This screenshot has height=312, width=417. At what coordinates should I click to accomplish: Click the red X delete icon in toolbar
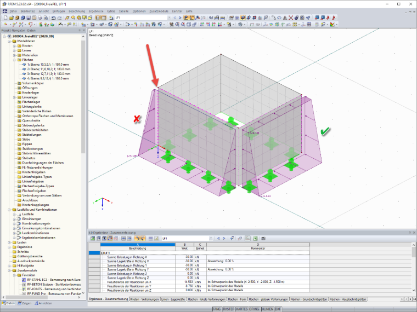point(291,18)
